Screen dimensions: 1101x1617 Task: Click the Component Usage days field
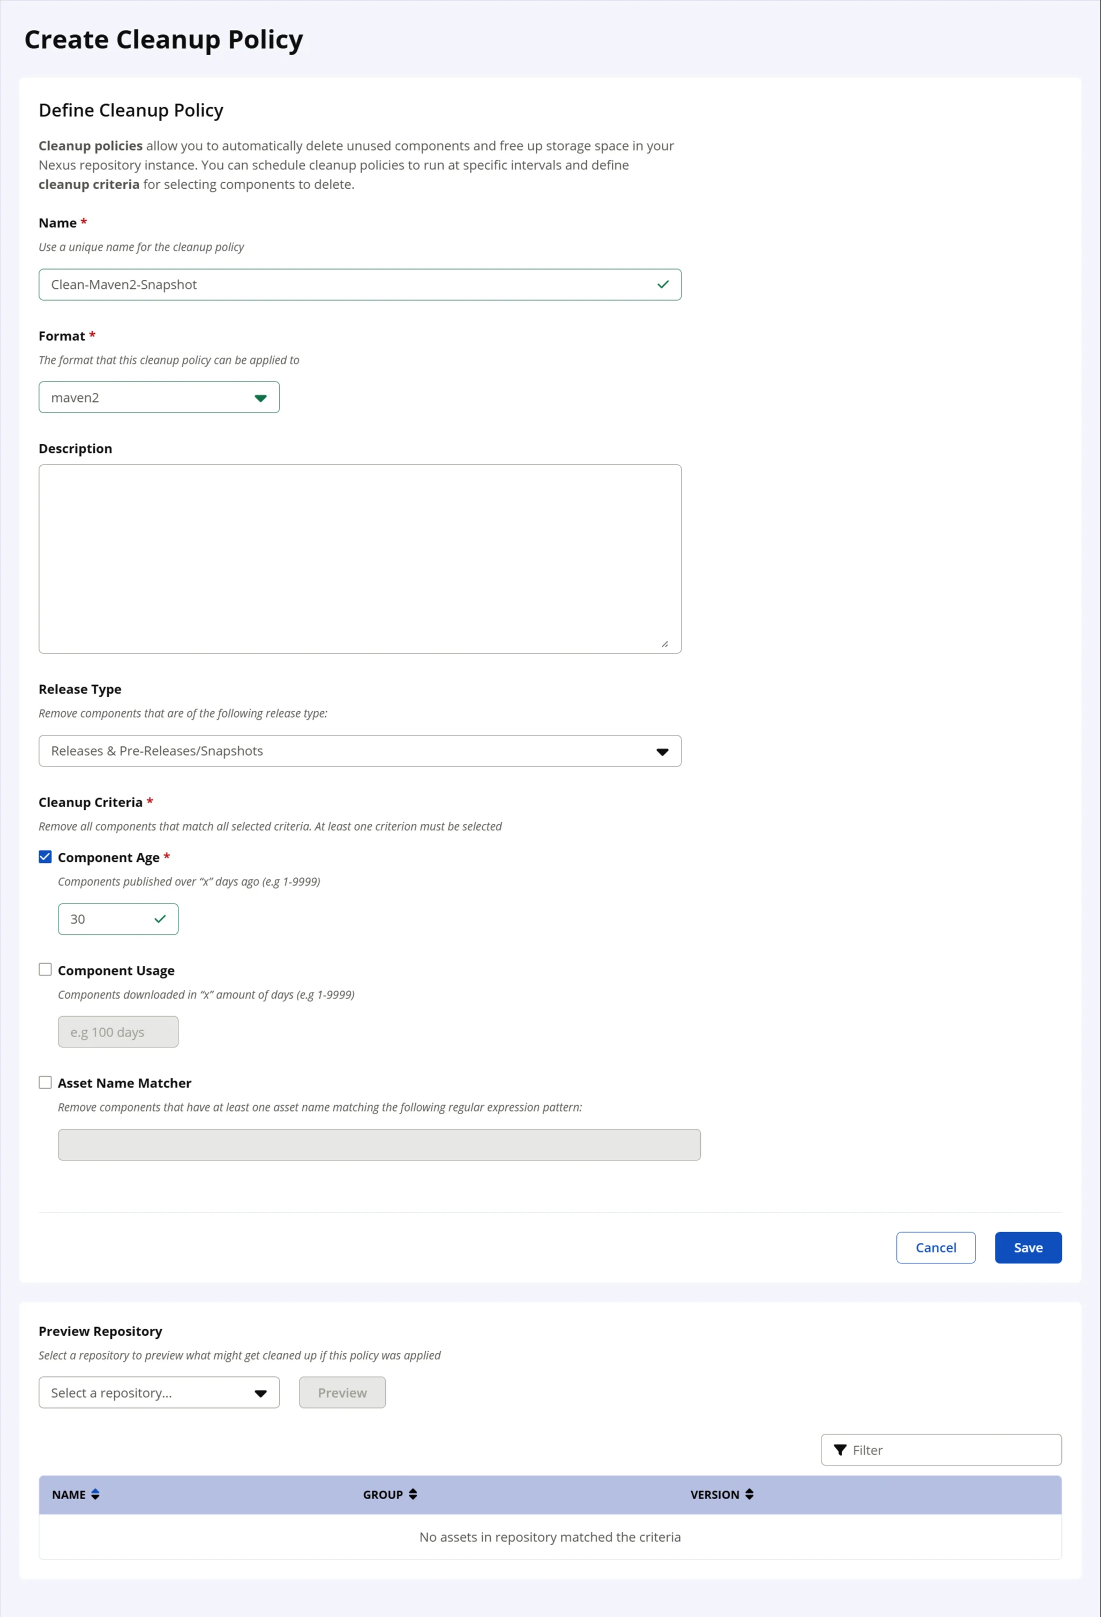tap(118, 1032)
